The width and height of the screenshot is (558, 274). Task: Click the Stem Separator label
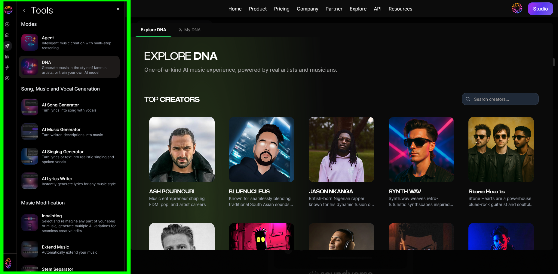click(57, 269)
